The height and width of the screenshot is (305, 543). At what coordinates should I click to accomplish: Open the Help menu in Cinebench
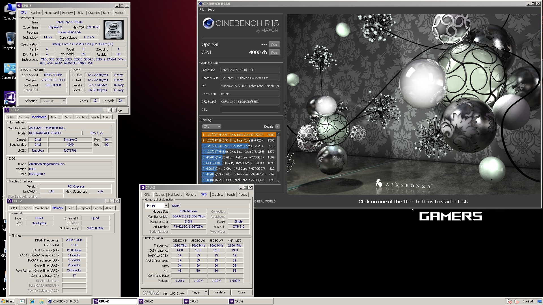click(x=211, y=10)
